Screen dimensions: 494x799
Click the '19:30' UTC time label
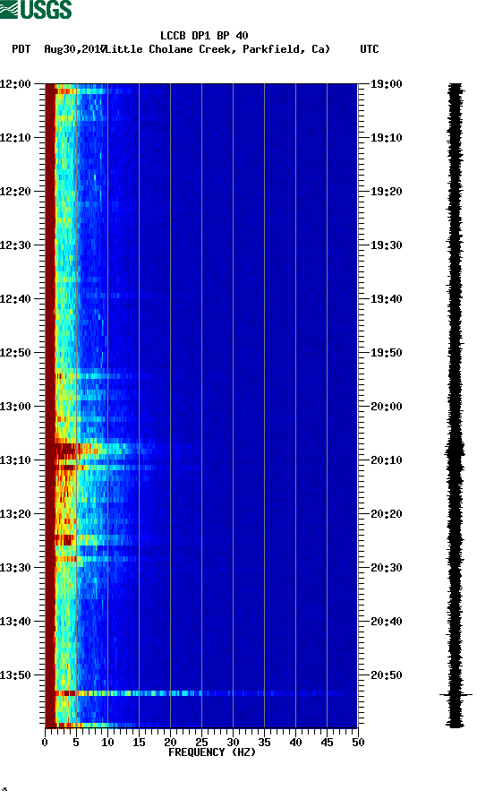click(x=386, y=245)
